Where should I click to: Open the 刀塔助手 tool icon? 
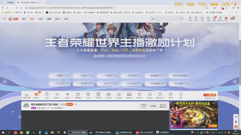pos(109,95)
